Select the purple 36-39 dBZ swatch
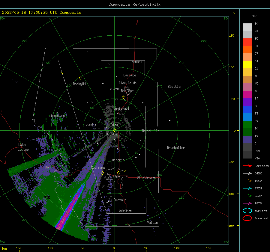Screen dimensions: 270x252 [247, 102]
